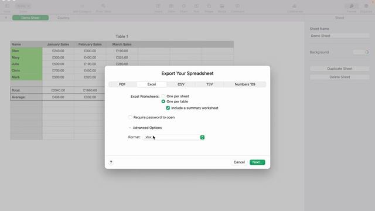
Task: Select the Mary name cell
Action: (x=26, y=57)
